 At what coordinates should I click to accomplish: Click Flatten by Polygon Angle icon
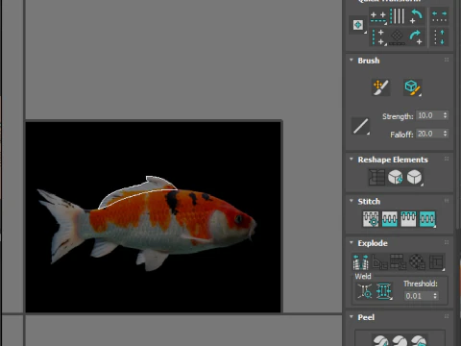click(379, 261)
